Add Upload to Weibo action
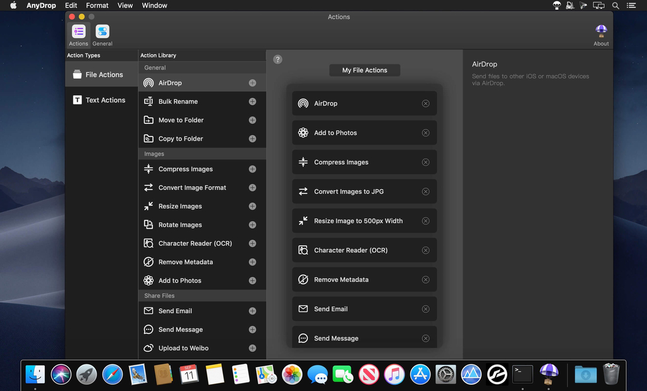The image size is (647, 391). [252, 348]
